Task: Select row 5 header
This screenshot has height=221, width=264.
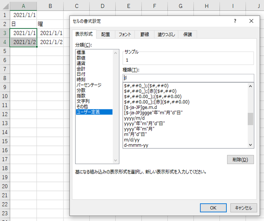Action: [x=5, y=51]
